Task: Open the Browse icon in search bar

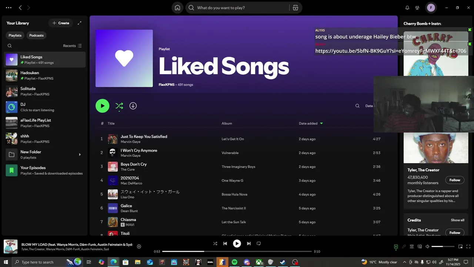Action: coord(295,8)
